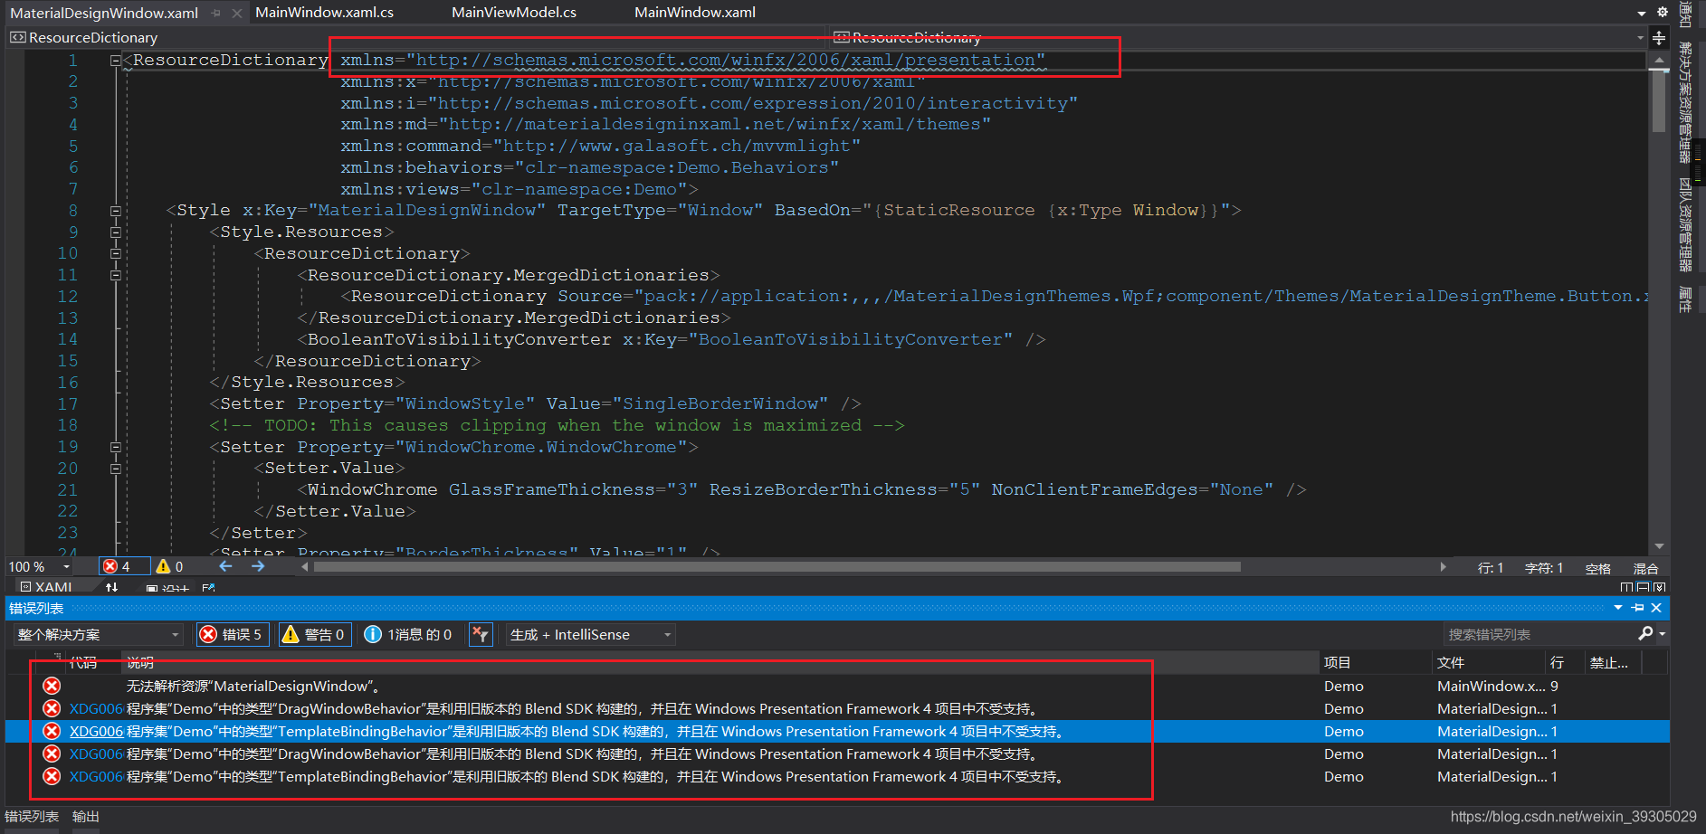Open the 属性 side panel tab
This screenshot has height=834, width=1706.
pos(1684,299)
